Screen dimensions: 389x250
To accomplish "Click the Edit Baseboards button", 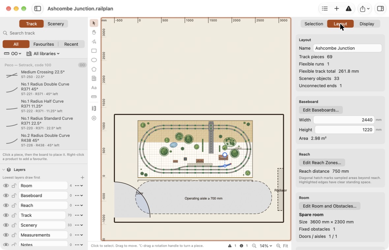I will [321, 110].
